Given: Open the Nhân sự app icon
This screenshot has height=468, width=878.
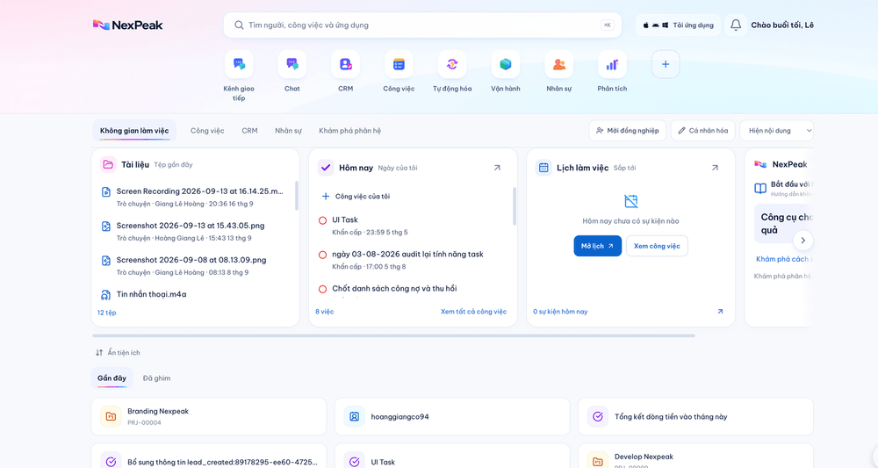Looking at the screenshot, I should [558, 64].
